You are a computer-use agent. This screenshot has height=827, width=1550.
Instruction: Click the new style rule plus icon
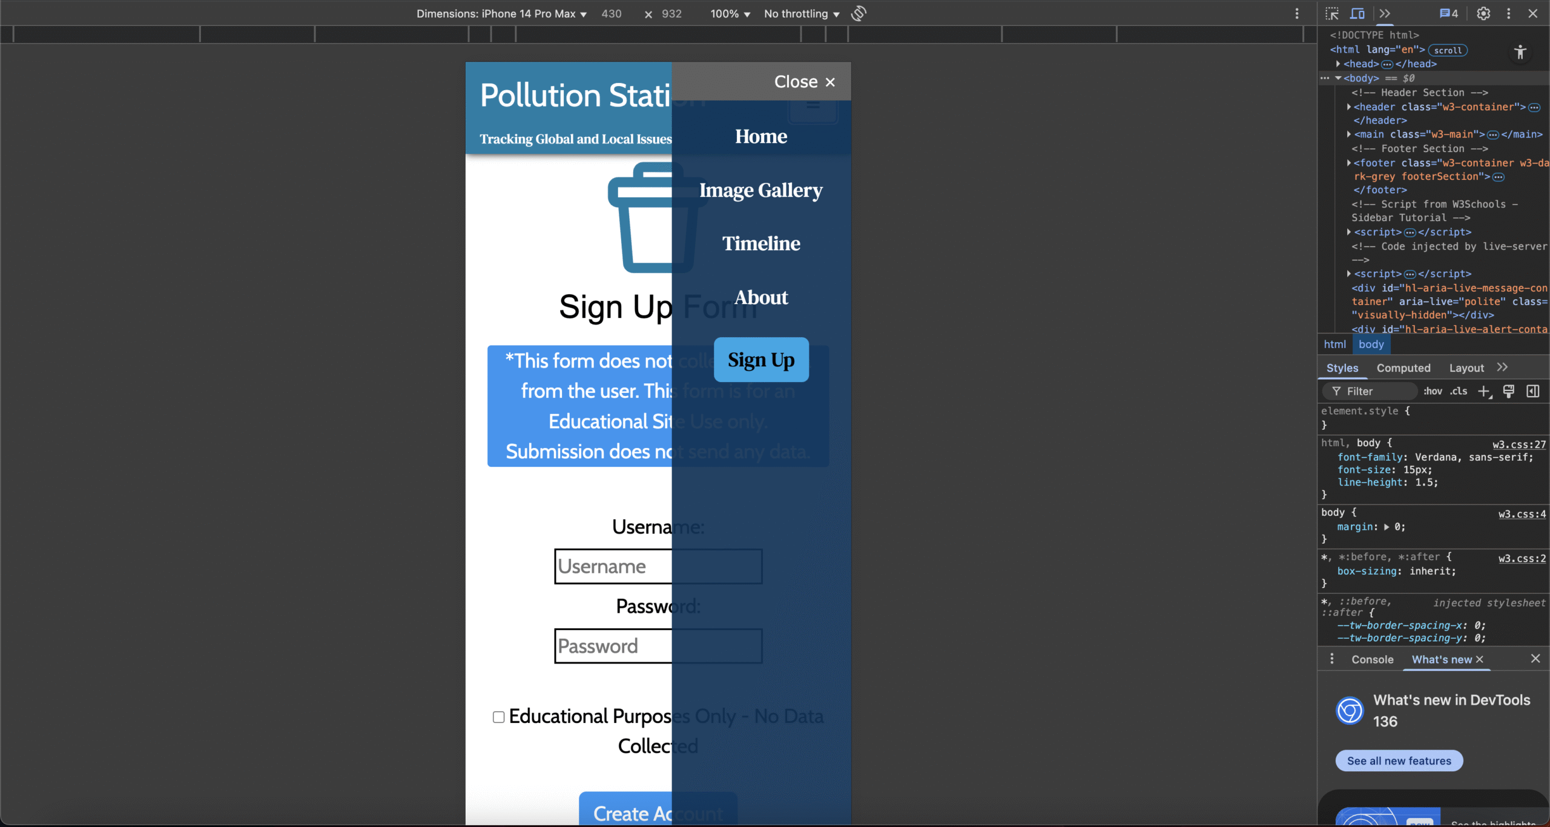(x=1484, y=392)
